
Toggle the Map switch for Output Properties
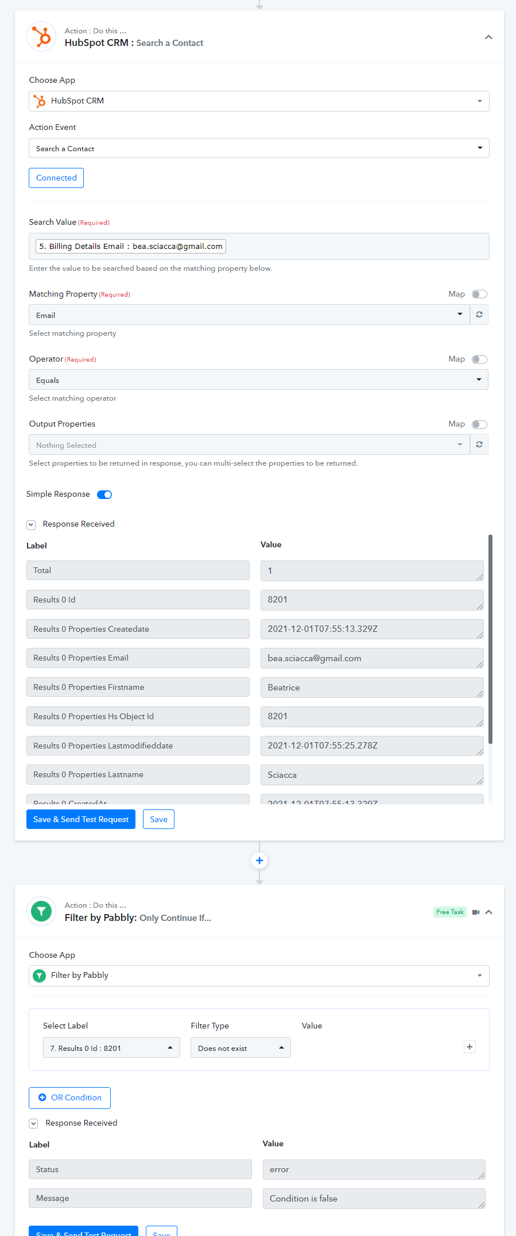pos(479,424)
